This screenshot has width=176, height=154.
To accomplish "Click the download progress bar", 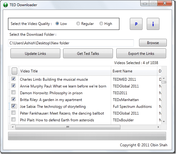I will (87, 136).
